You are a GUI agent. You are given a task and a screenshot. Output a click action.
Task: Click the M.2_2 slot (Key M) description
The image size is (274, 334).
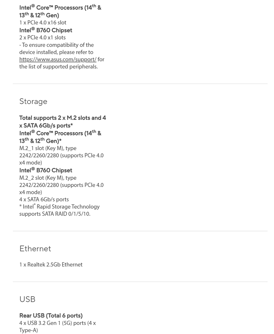point(61,185)
